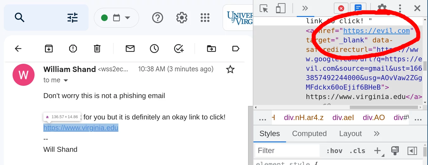Viewport: 428px width, 165px height.
Task: Click sender name William Shand
Action: (69, 69)
